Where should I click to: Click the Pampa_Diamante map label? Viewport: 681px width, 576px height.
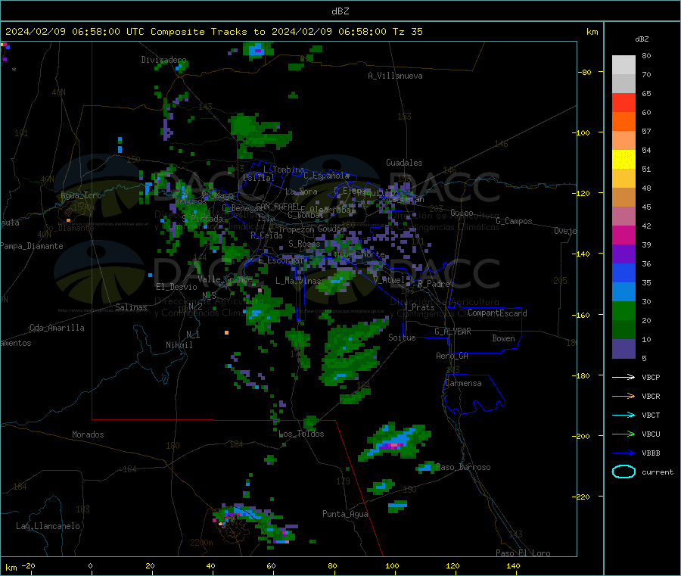point(31,246)
